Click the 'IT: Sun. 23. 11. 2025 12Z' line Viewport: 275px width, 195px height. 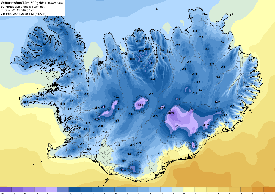point(17,10)
